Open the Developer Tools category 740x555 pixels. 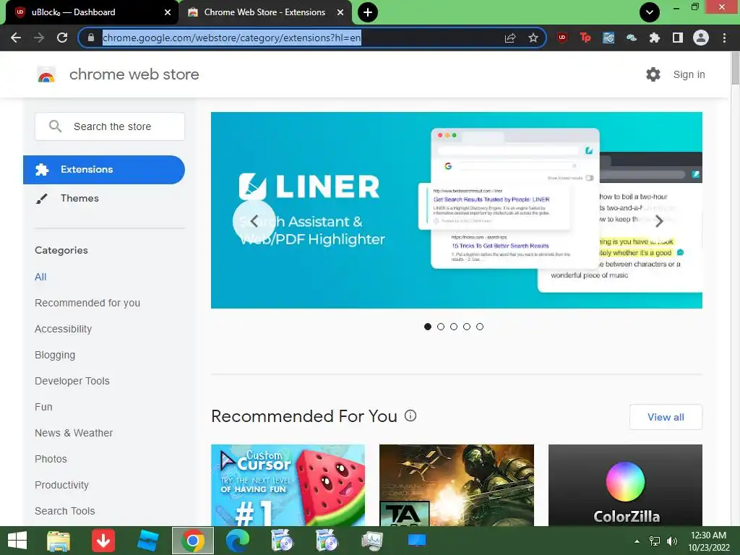pos(72,381)
